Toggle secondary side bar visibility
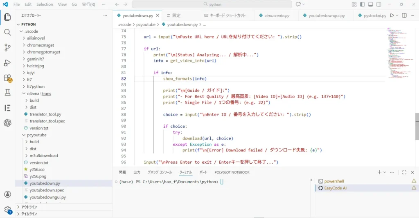Viewport: 419px width, 218px height. pyautogui.click(x=378, y=4)
